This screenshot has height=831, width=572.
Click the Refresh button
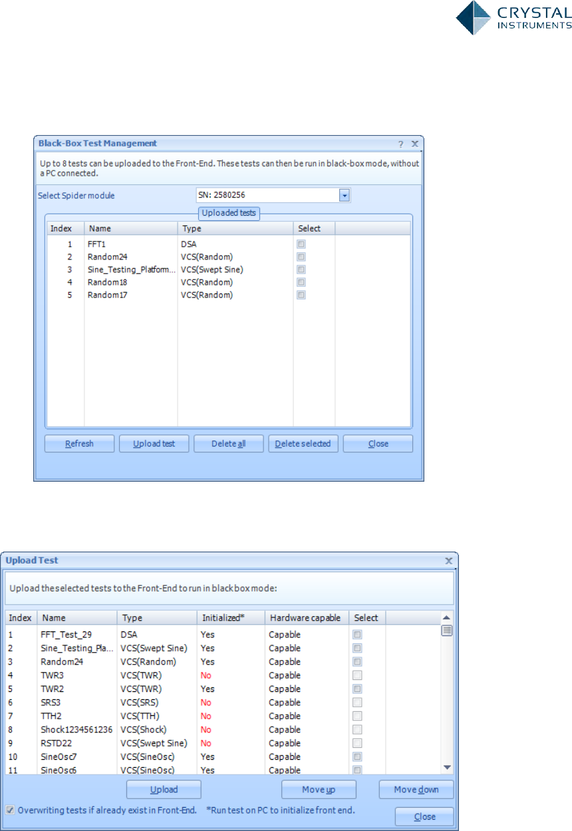tap(80, 444)
